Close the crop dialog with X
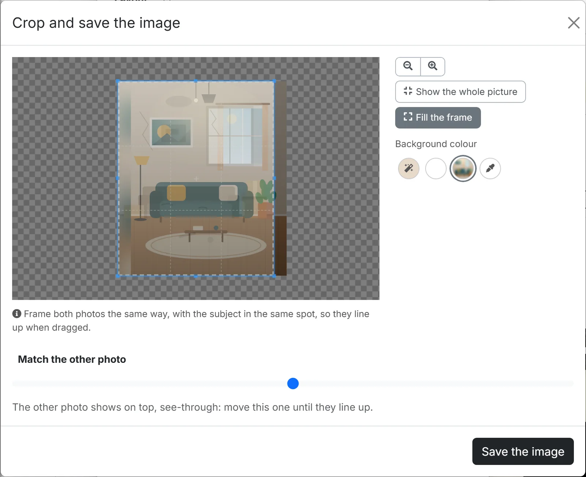 (574, 23)
